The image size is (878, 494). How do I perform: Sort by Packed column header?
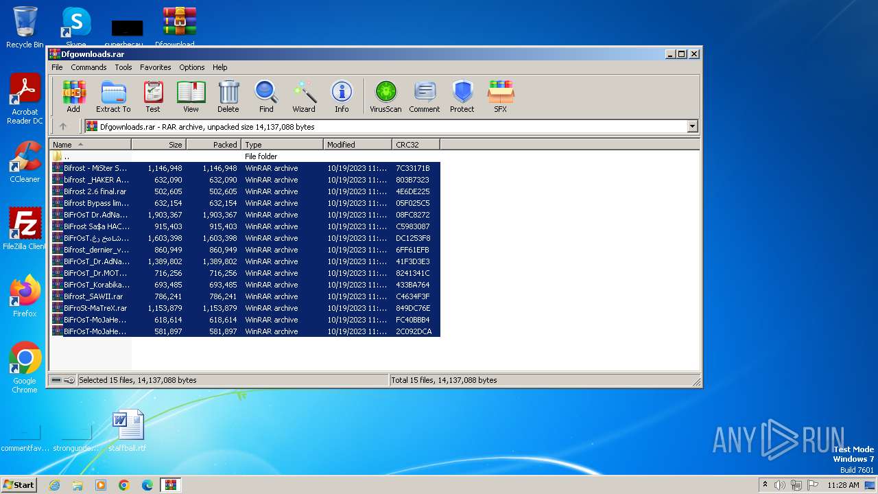[x=214, y=145]
